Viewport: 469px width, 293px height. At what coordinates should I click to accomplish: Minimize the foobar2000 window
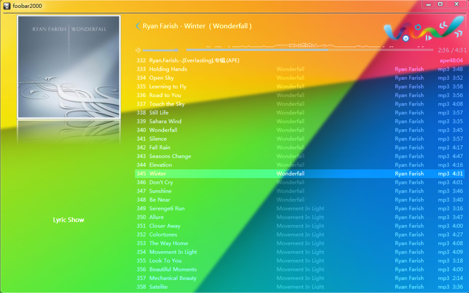pos(428,4)
